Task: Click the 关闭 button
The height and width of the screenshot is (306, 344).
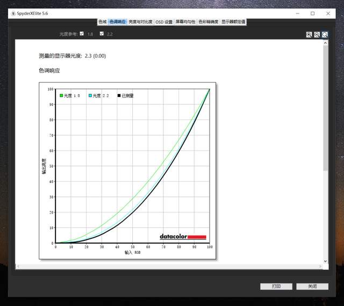Action: click(x=312, y=286)
